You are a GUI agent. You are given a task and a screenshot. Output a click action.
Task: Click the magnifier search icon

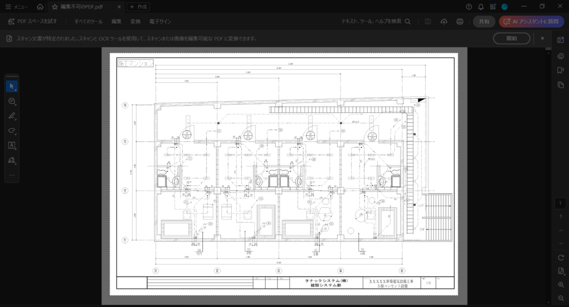tap(408, 22)
